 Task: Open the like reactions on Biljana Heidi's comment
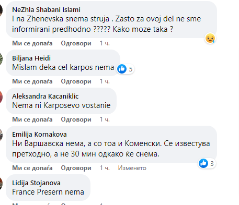[x=125, y=69]
